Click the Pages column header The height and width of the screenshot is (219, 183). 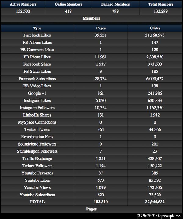point(101,28)
